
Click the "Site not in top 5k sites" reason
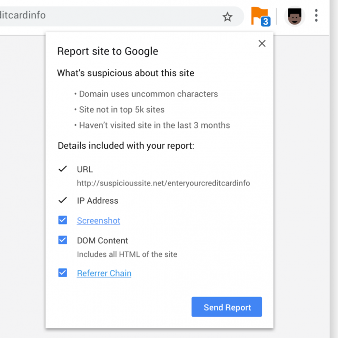[x=122, y=110]
